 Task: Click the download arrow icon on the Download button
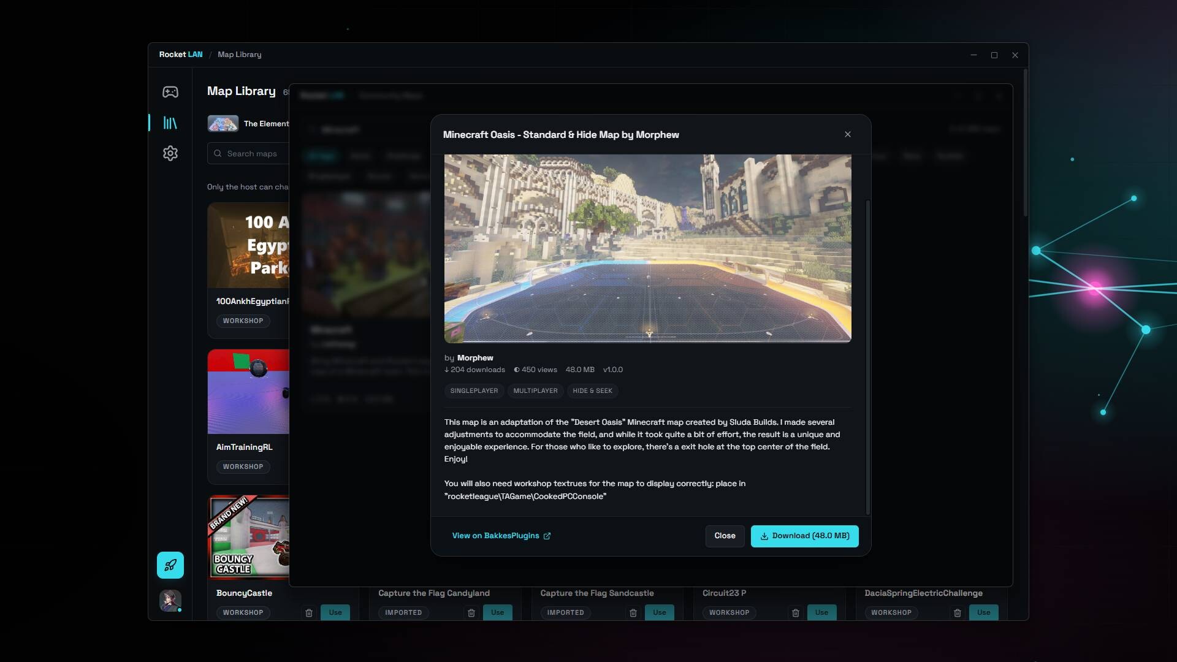(x=764, y=536)
